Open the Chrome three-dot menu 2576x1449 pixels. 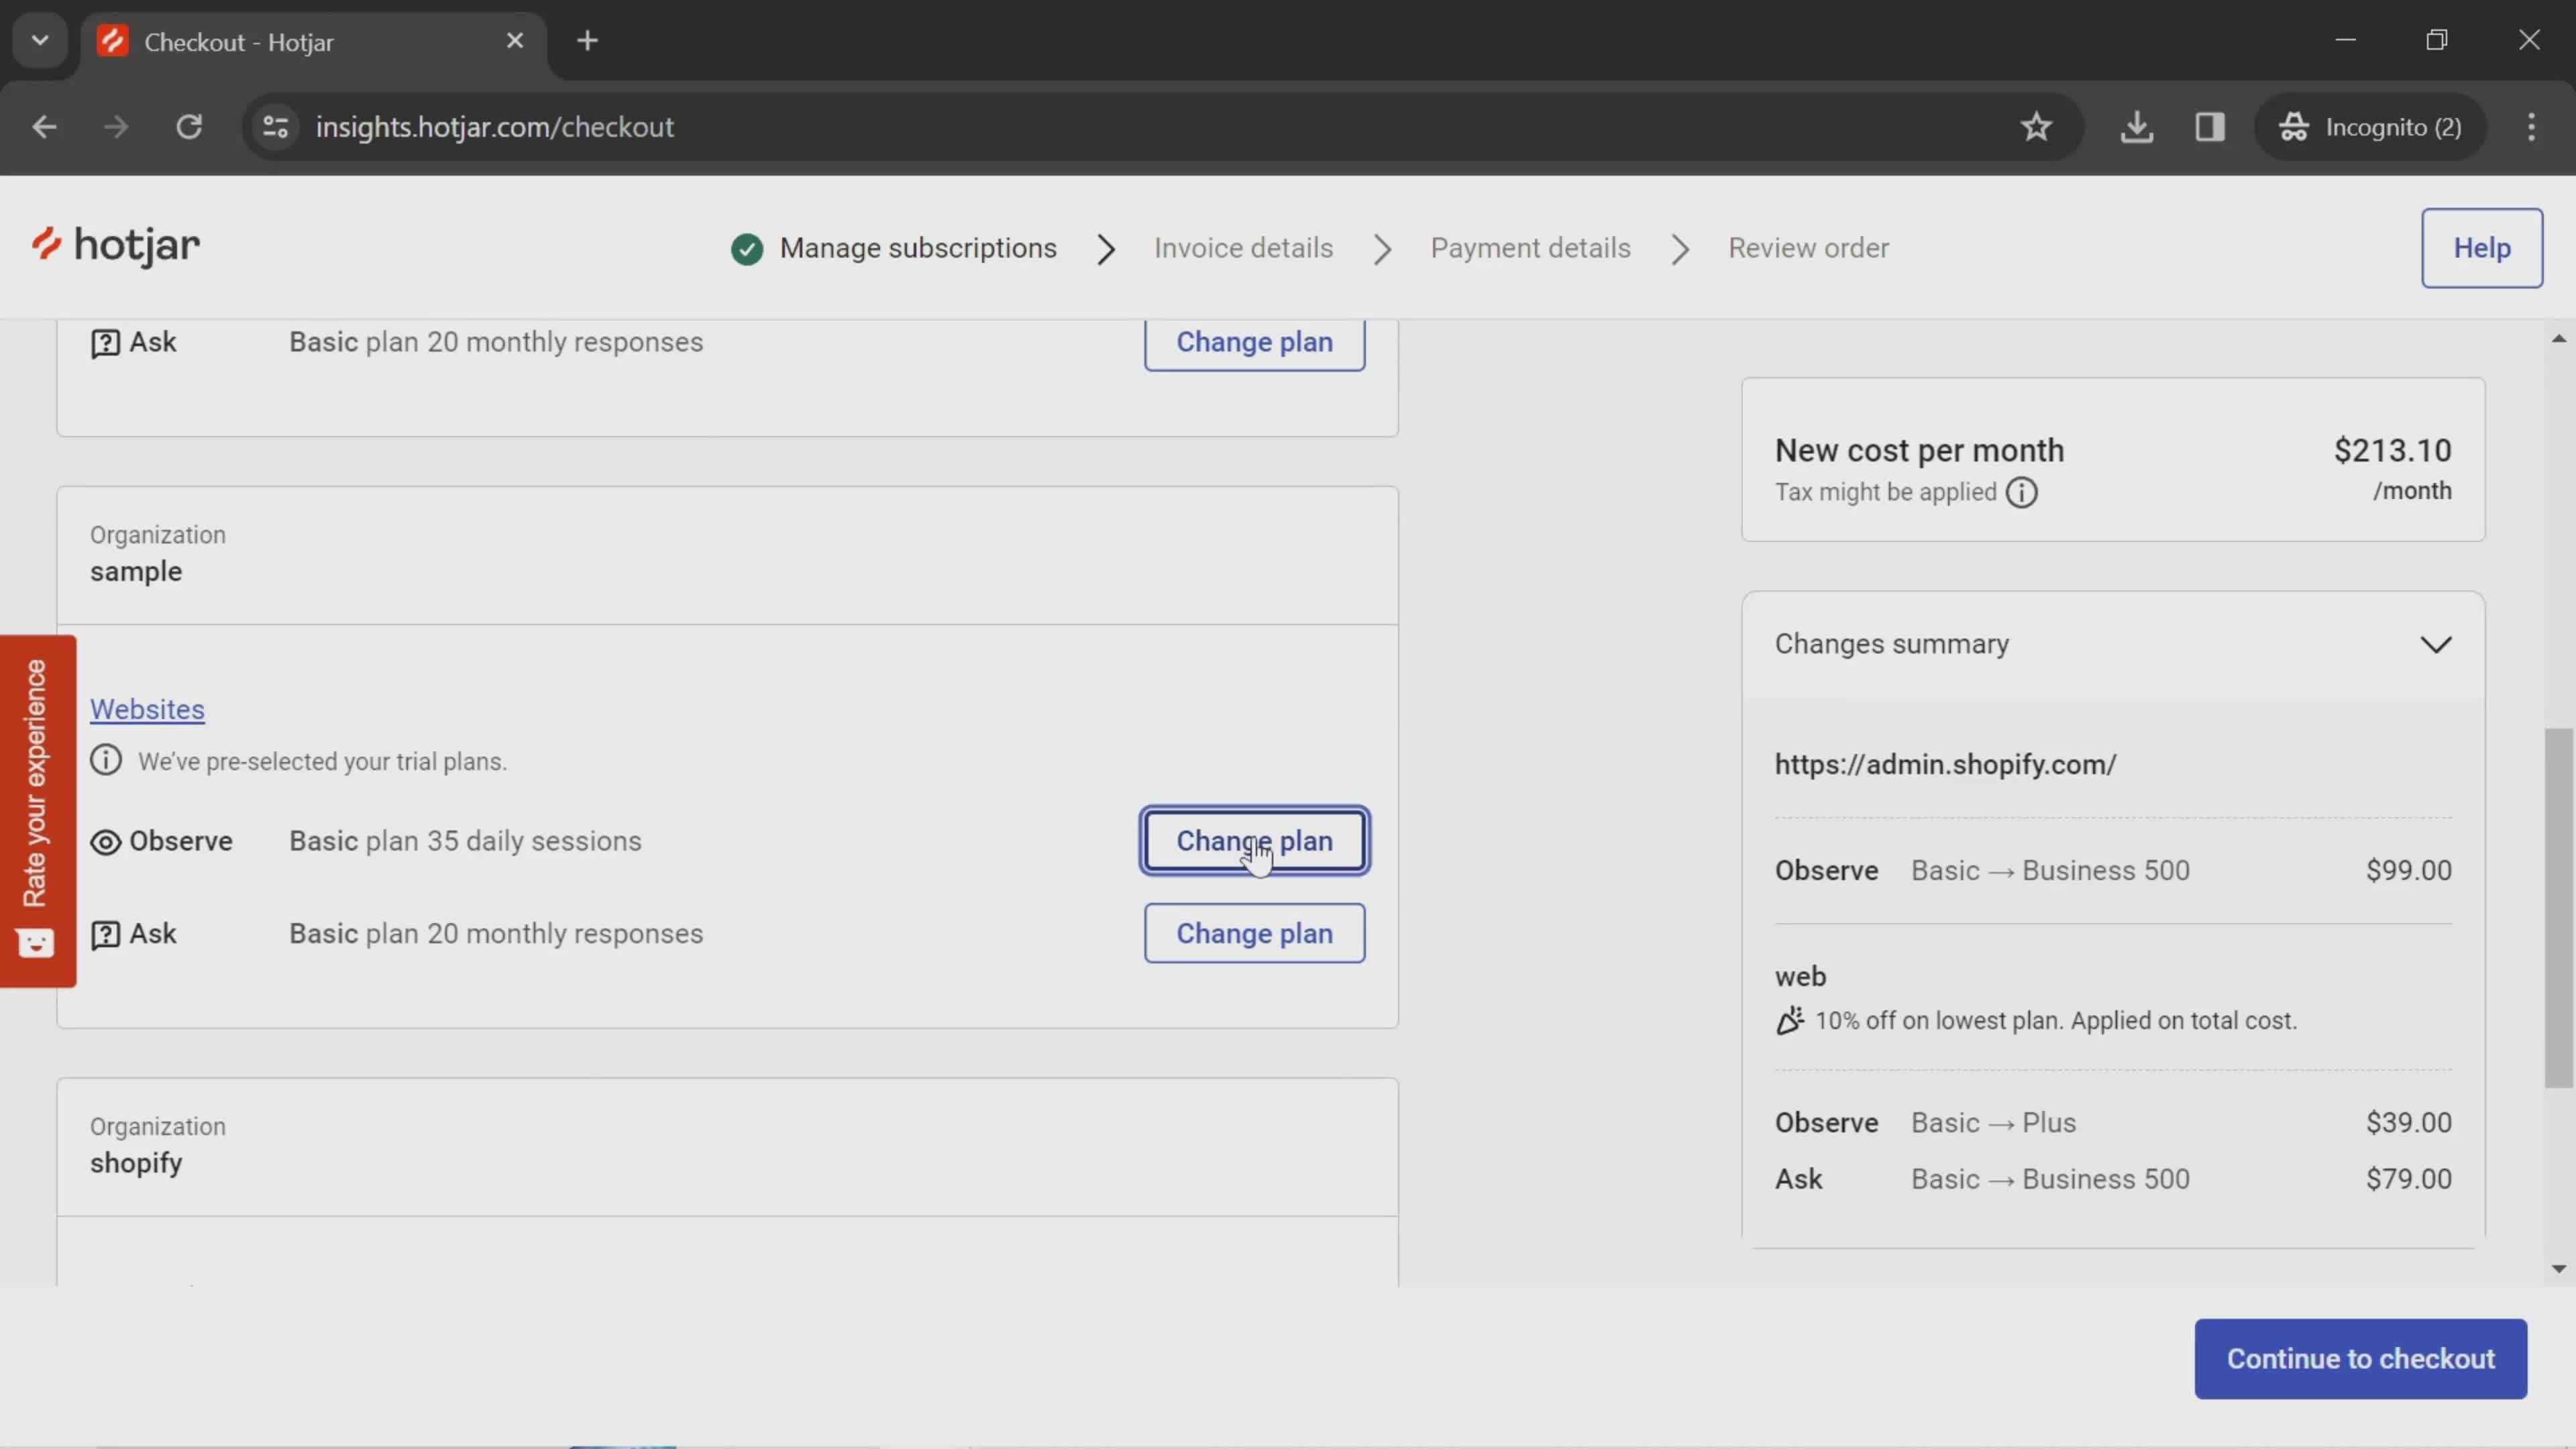(2531, 127)
